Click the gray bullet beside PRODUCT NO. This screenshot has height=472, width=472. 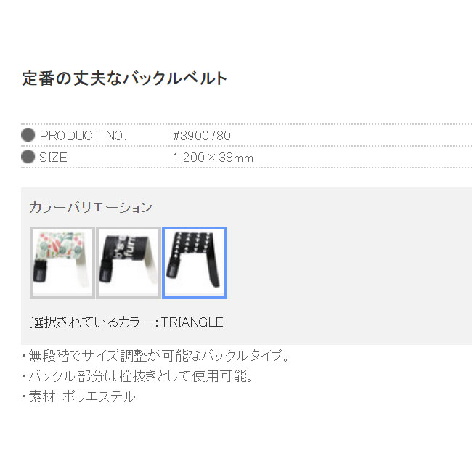28,135
